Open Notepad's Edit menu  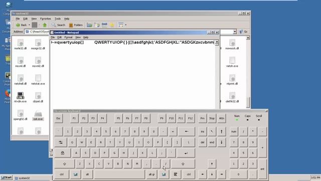click(59, 37)
